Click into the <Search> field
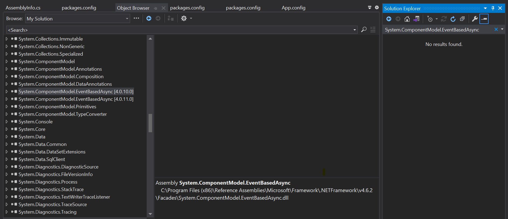This screenshot has height=219, width=508. [179, 30]
